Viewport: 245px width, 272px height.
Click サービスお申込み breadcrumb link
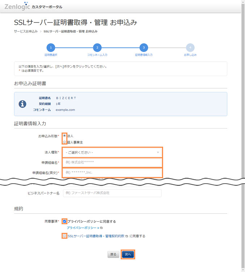click(26, 32)
